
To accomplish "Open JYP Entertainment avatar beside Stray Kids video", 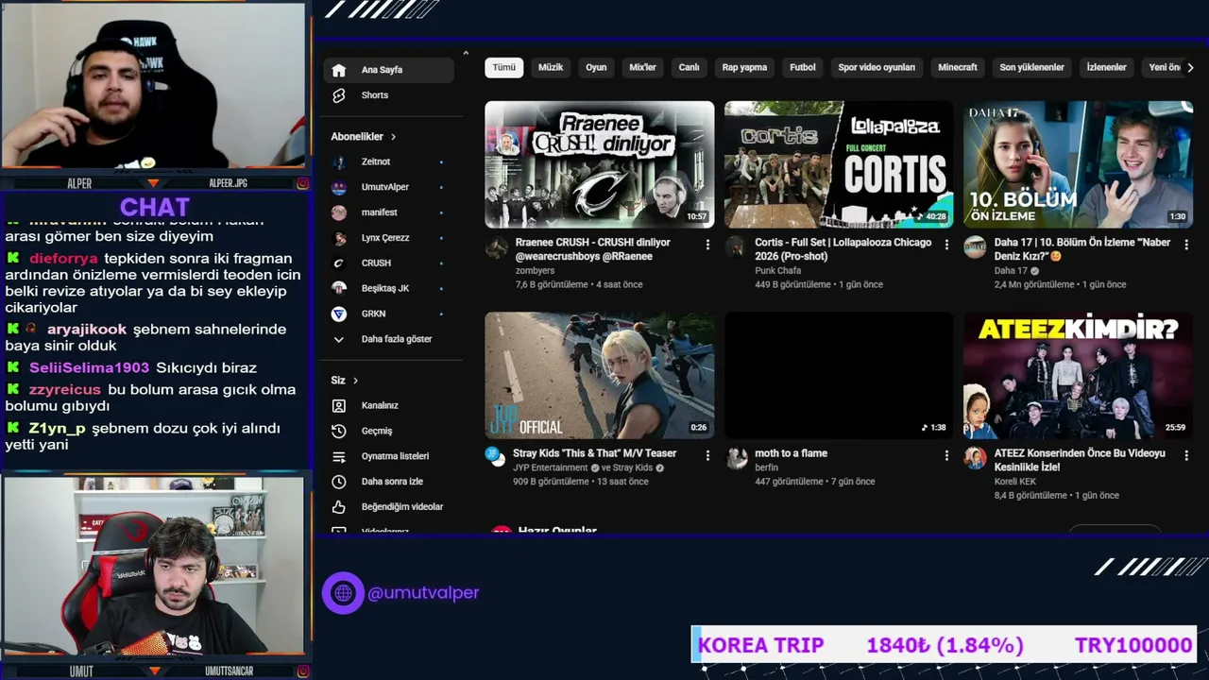I will click(497, 458).
